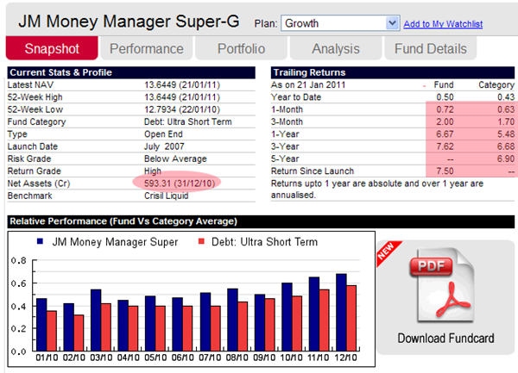The image size is (518, 373).
Task: Open the Portfolio tab
Action: click(x=241, y=48)
